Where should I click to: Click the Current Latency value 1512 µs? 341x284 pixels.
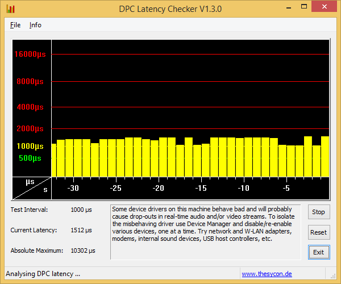pyautogui.click(x=81, y=231)
